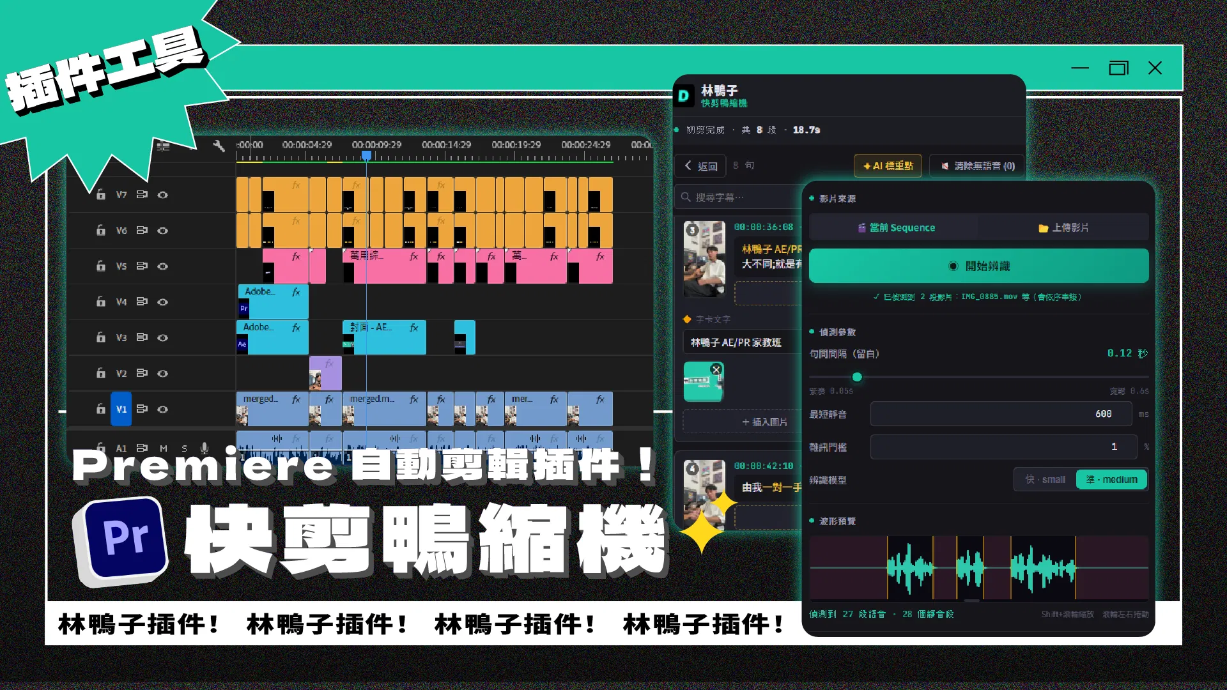Hide track V5 with its eye icon
The height and width of the screenshot is (690, 1227).
pyautogui.click(x=163, y=266)
